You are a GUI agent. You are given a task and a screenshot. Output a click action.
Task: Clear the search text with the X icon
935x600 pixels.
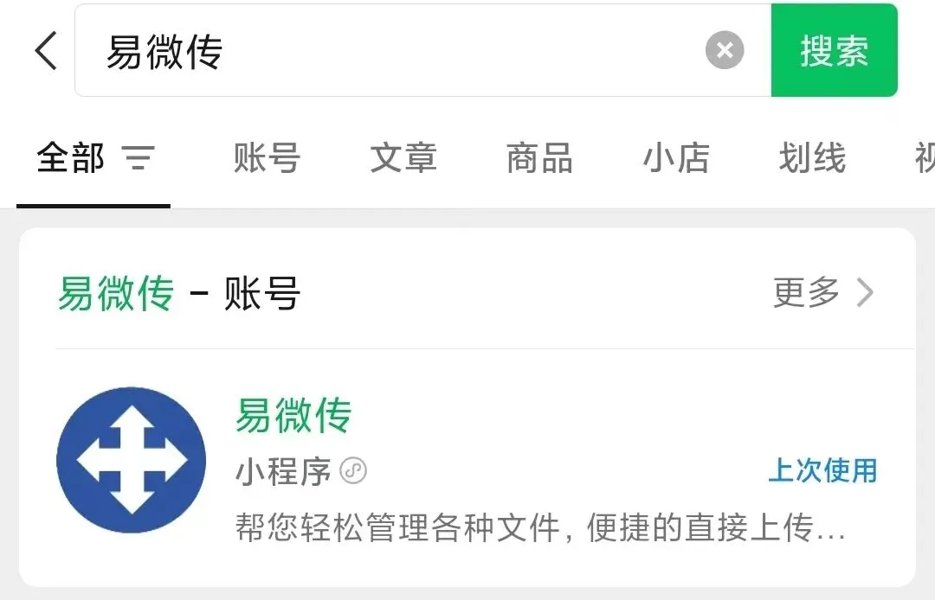coord(725,50)
